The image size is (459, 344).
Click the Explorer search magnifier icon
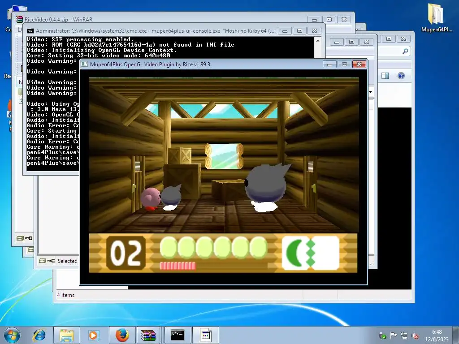coord(405,51)
